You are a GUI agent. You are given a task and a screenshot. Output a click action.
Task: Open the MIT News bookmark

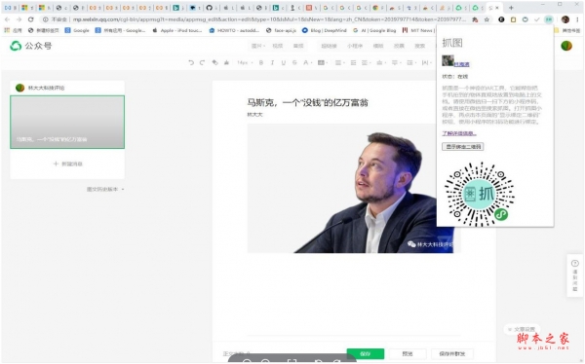[418, 30]
